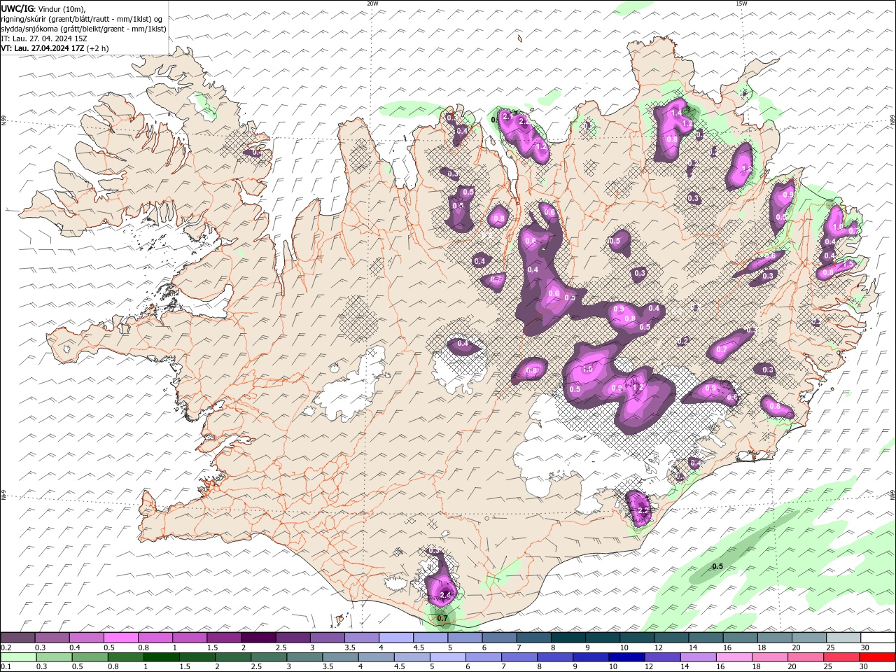Click the 2 dark purple snow legend swatch

tap(258, 637)
